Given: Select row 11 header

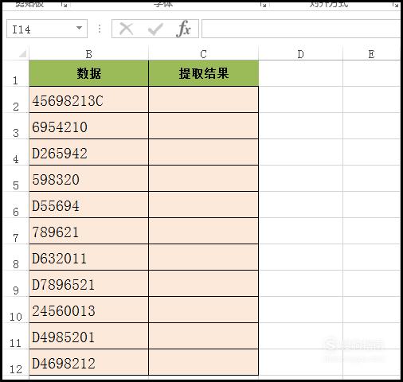Looking at the screenshot, I should point(15,336).
